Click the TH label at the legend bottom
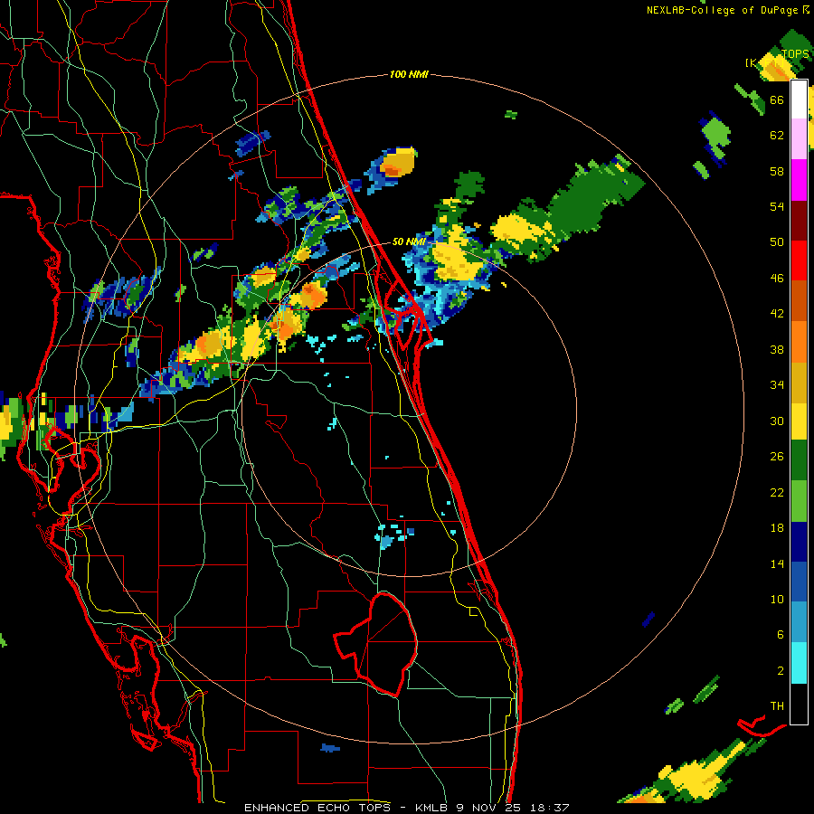814x814 pixels. point(777,705)
